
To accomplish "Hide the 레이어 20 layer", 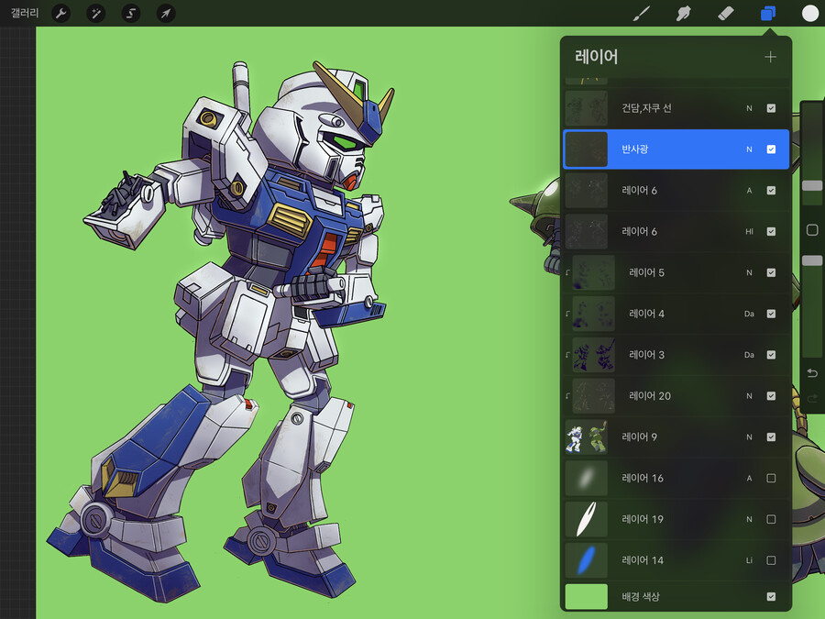I will click(x=771, y=396).
